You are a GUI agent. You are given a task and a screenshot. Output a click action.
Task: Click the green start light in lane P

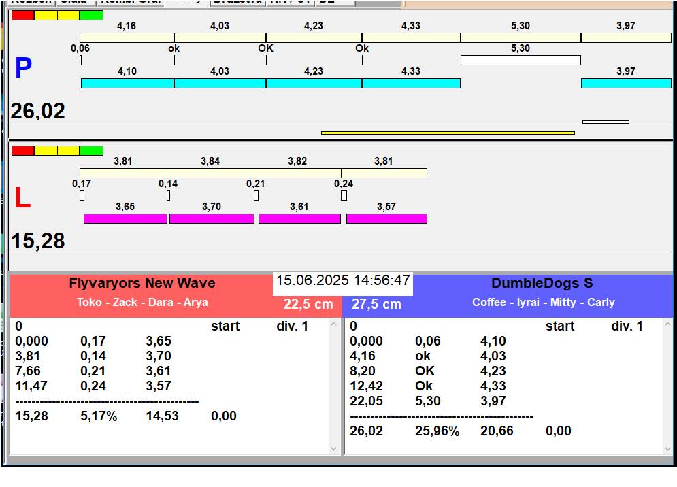[x=91, y=15]
